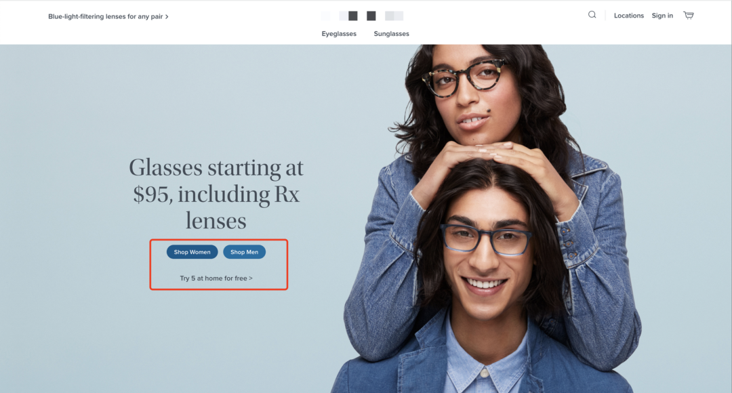Open the shopping cart icon
Screen dimensions: 732x393
point(688,16)
